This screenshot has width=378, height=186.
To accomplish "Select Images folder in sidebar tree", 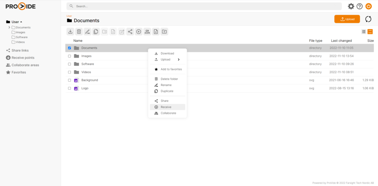I will (x=21, y=32).
